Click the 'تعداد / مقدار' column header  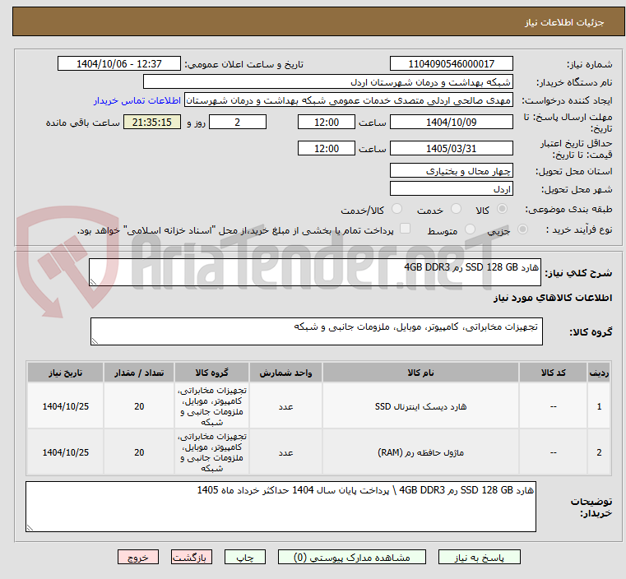click(x=139, y=373)
